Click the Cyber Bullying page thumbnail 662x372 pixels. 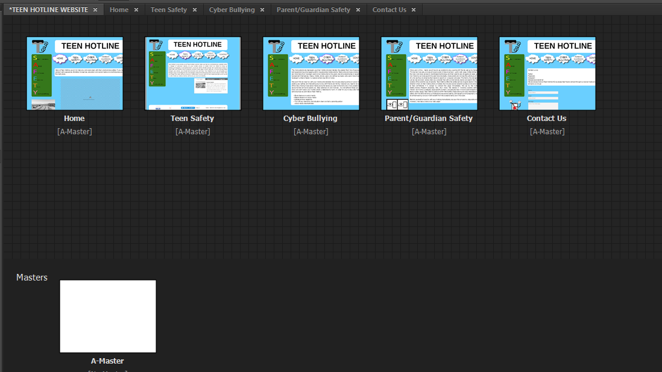coord(311,73)
